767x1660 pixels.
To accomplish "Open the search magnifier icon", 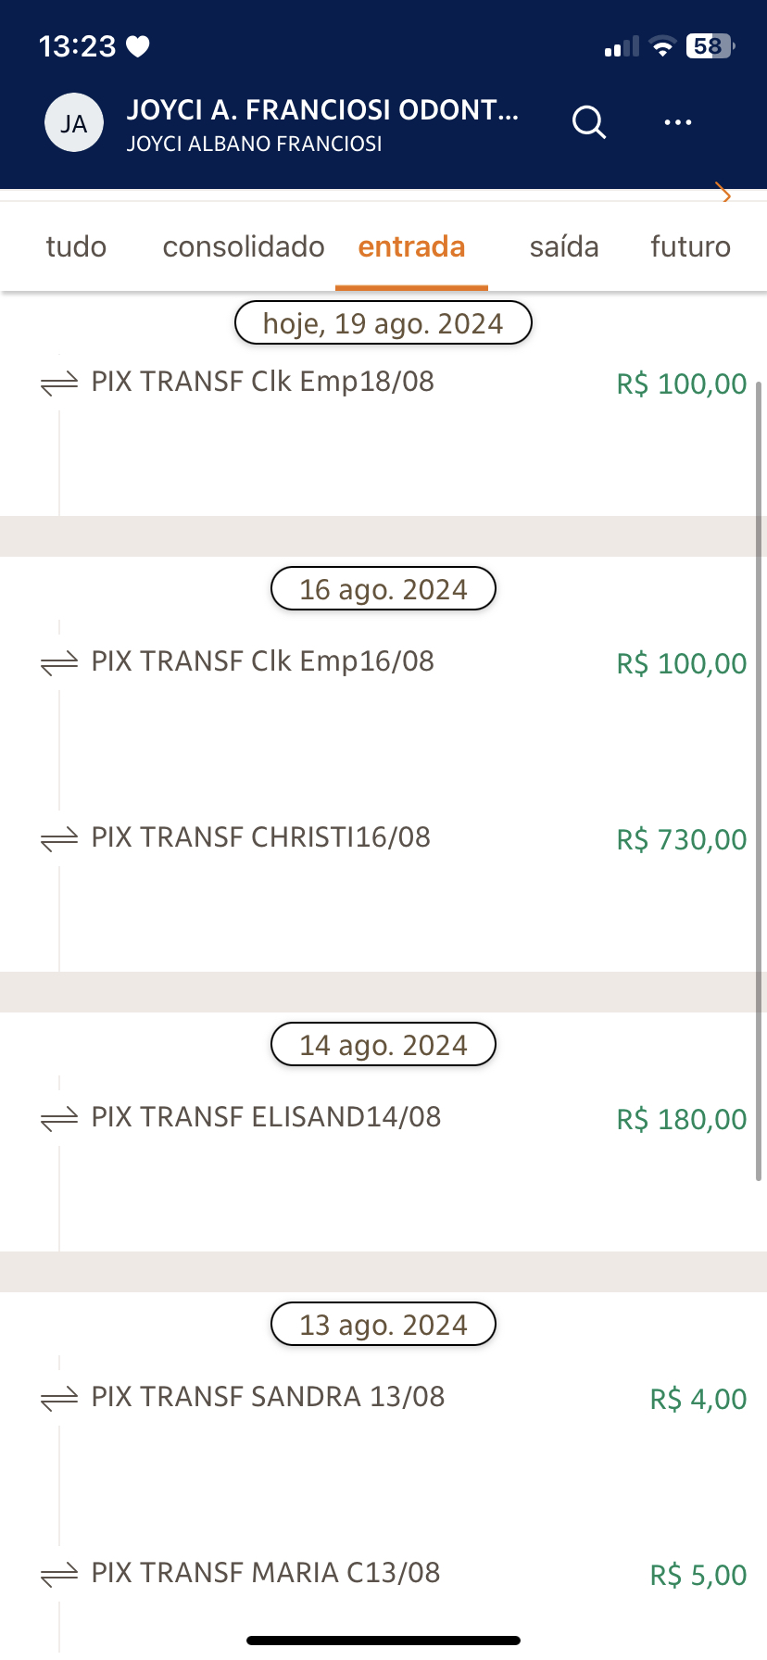I will coord(589,121).
